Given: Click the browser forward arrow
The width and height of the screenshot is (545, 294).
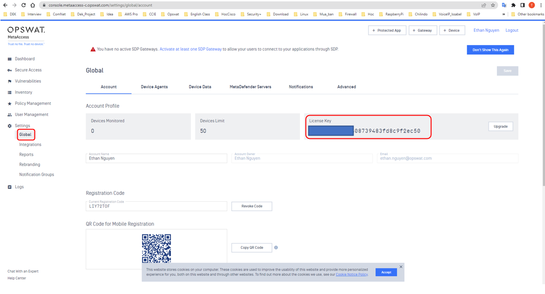Looking at the screenshot, I should point(14,5).
